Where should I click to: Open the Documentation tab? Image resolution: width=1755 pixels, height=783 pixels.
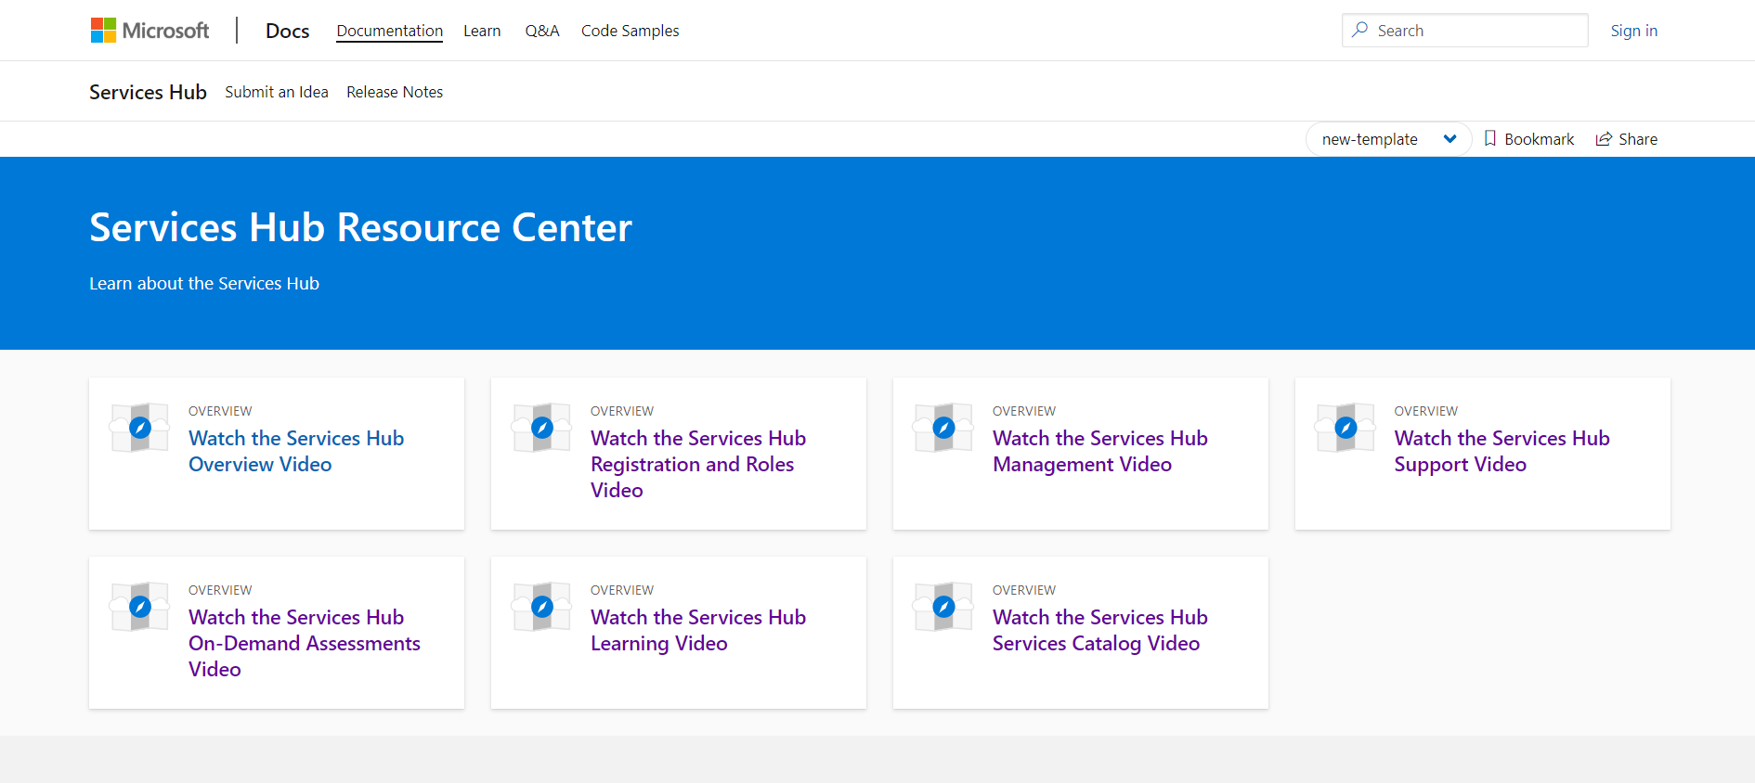coord(389,31)
